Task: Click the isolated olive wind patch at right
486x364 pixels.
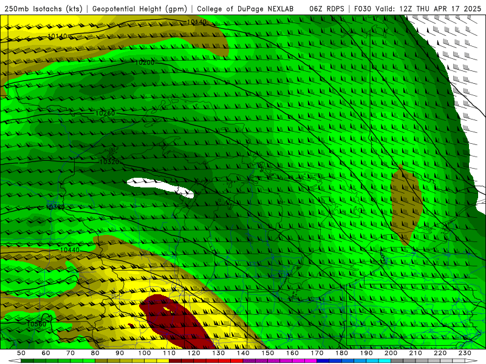Action: 406,206
